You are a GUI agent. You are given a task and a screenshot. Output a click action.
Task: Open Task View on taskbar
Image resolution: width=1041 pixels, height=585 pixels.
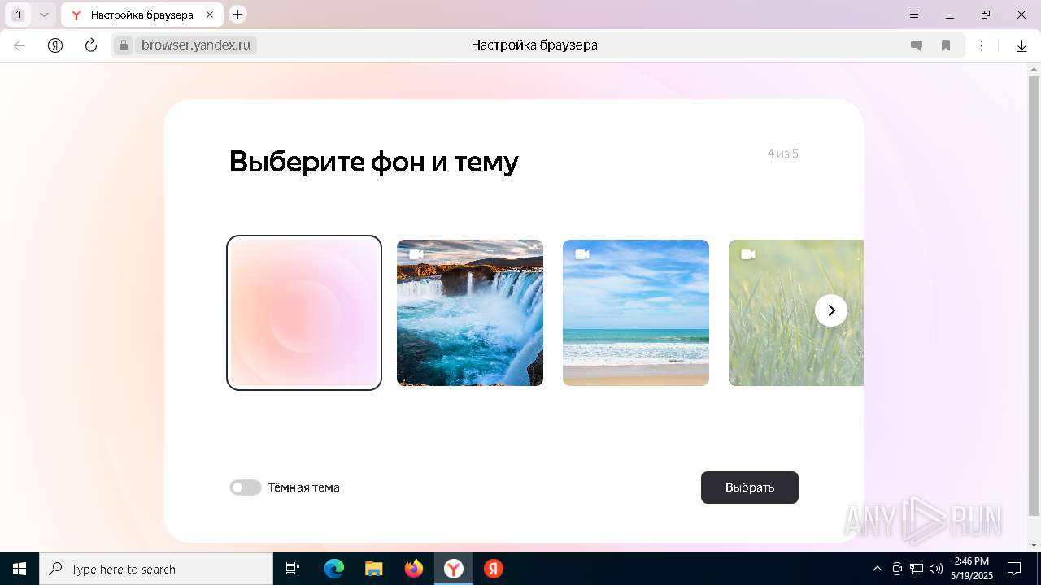pyautogui.click(x=293, y=569)
